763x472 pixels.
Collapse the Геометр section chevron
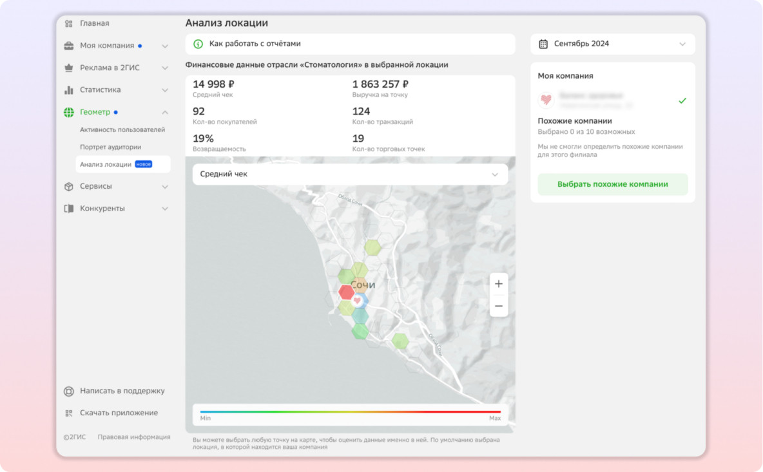165,113
